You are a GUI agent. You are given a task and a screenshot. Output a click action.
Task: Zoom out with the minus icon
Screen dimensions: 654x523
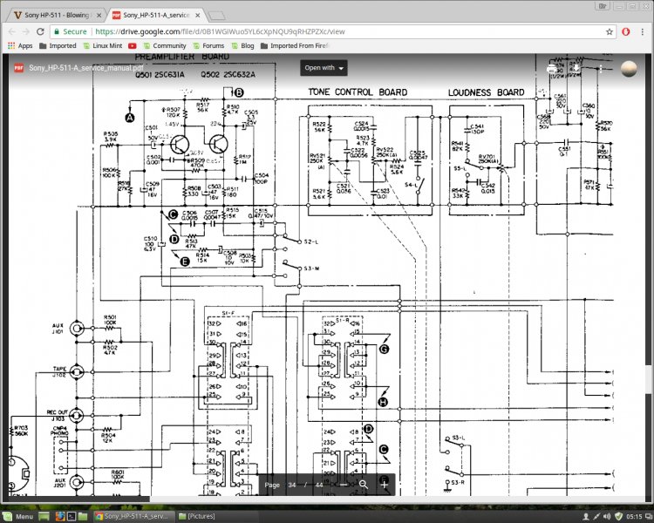(x=343, y=484)
